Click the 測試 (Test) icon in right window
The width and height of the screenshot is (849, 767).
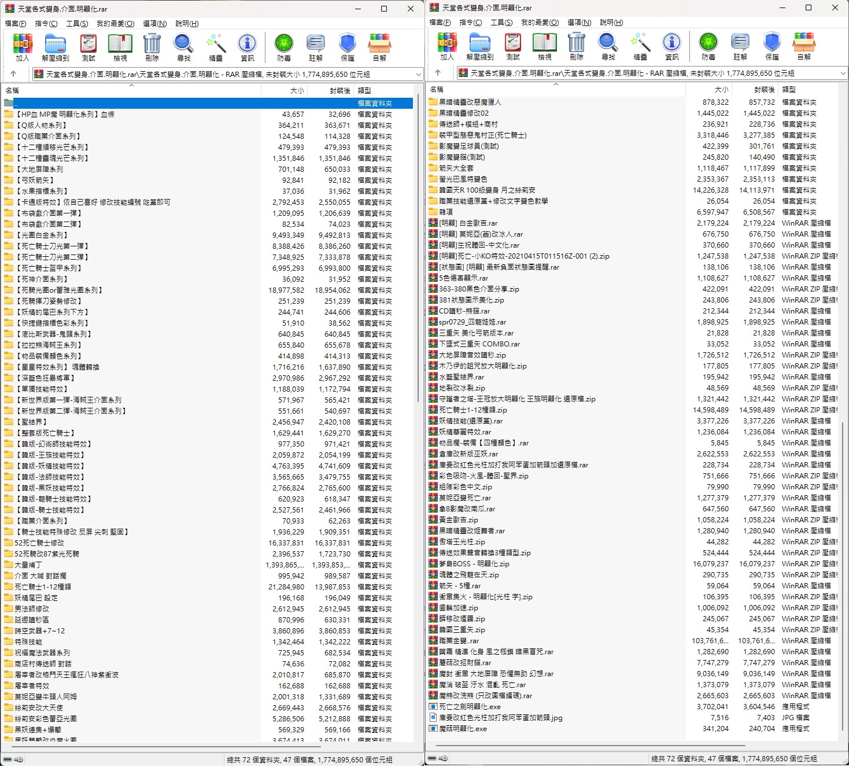click(x=513, y=46)
